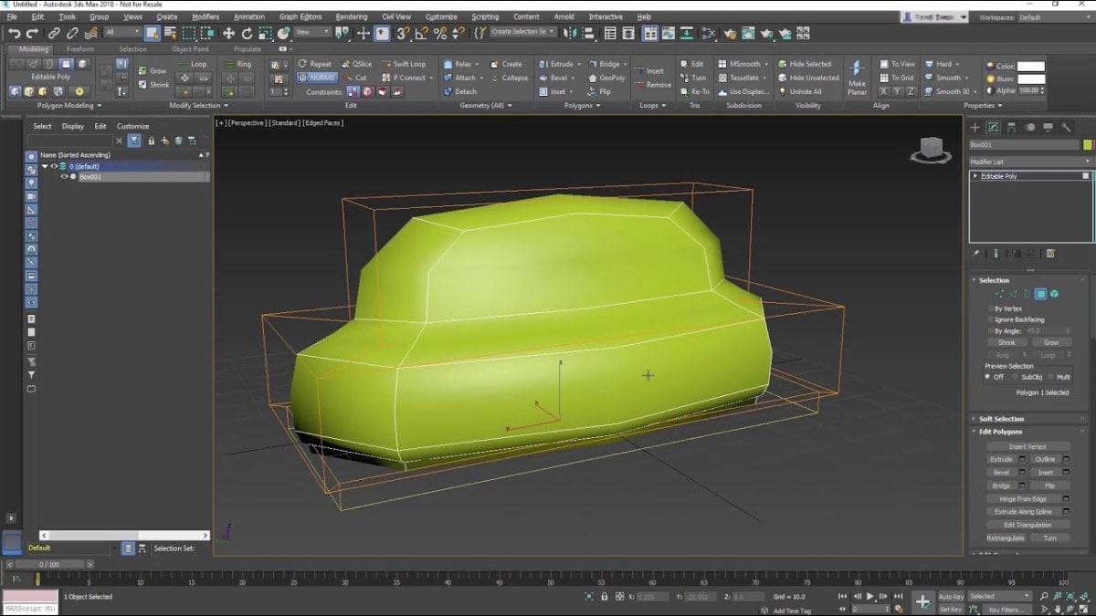Image resolution: width=1096 pixels, height=616 pixels.
Task: Select the MSmooth tool in Subdivision group
Action: tap(742, 64)
